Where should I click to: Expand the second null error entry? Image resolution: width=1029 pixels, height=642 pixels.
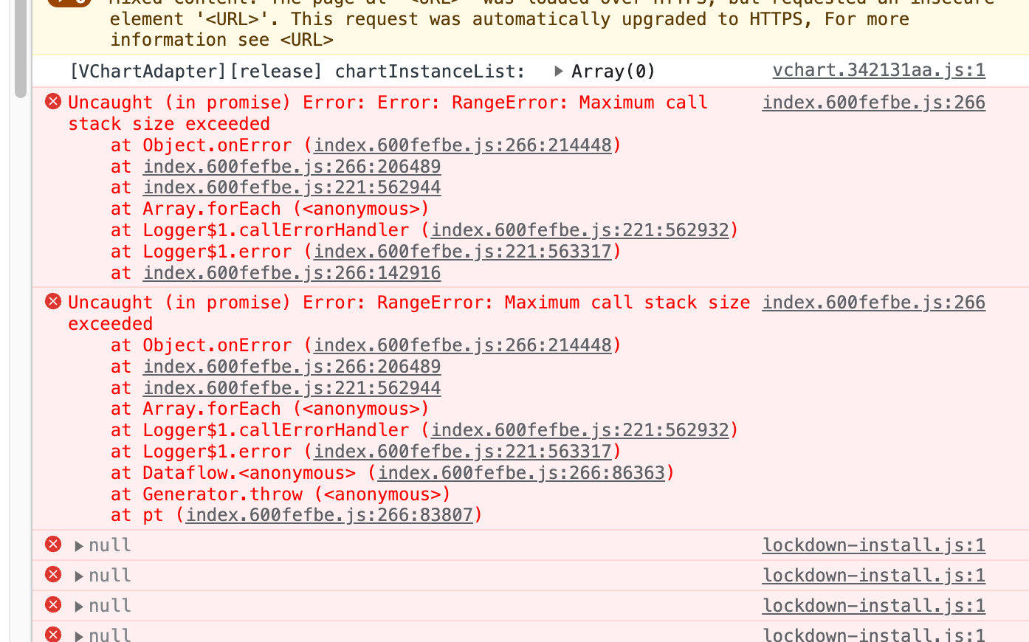[78, 575]
